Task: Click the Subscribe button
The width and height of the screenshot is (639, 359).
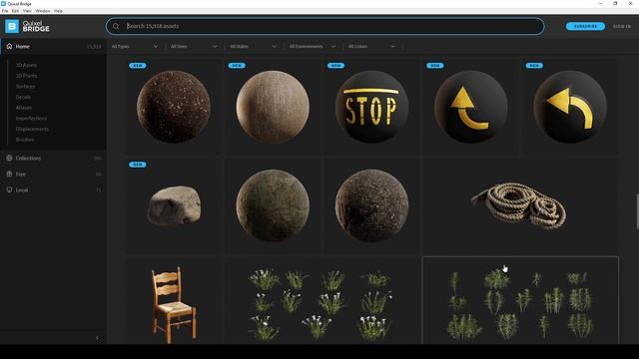Action: (585, 26)
